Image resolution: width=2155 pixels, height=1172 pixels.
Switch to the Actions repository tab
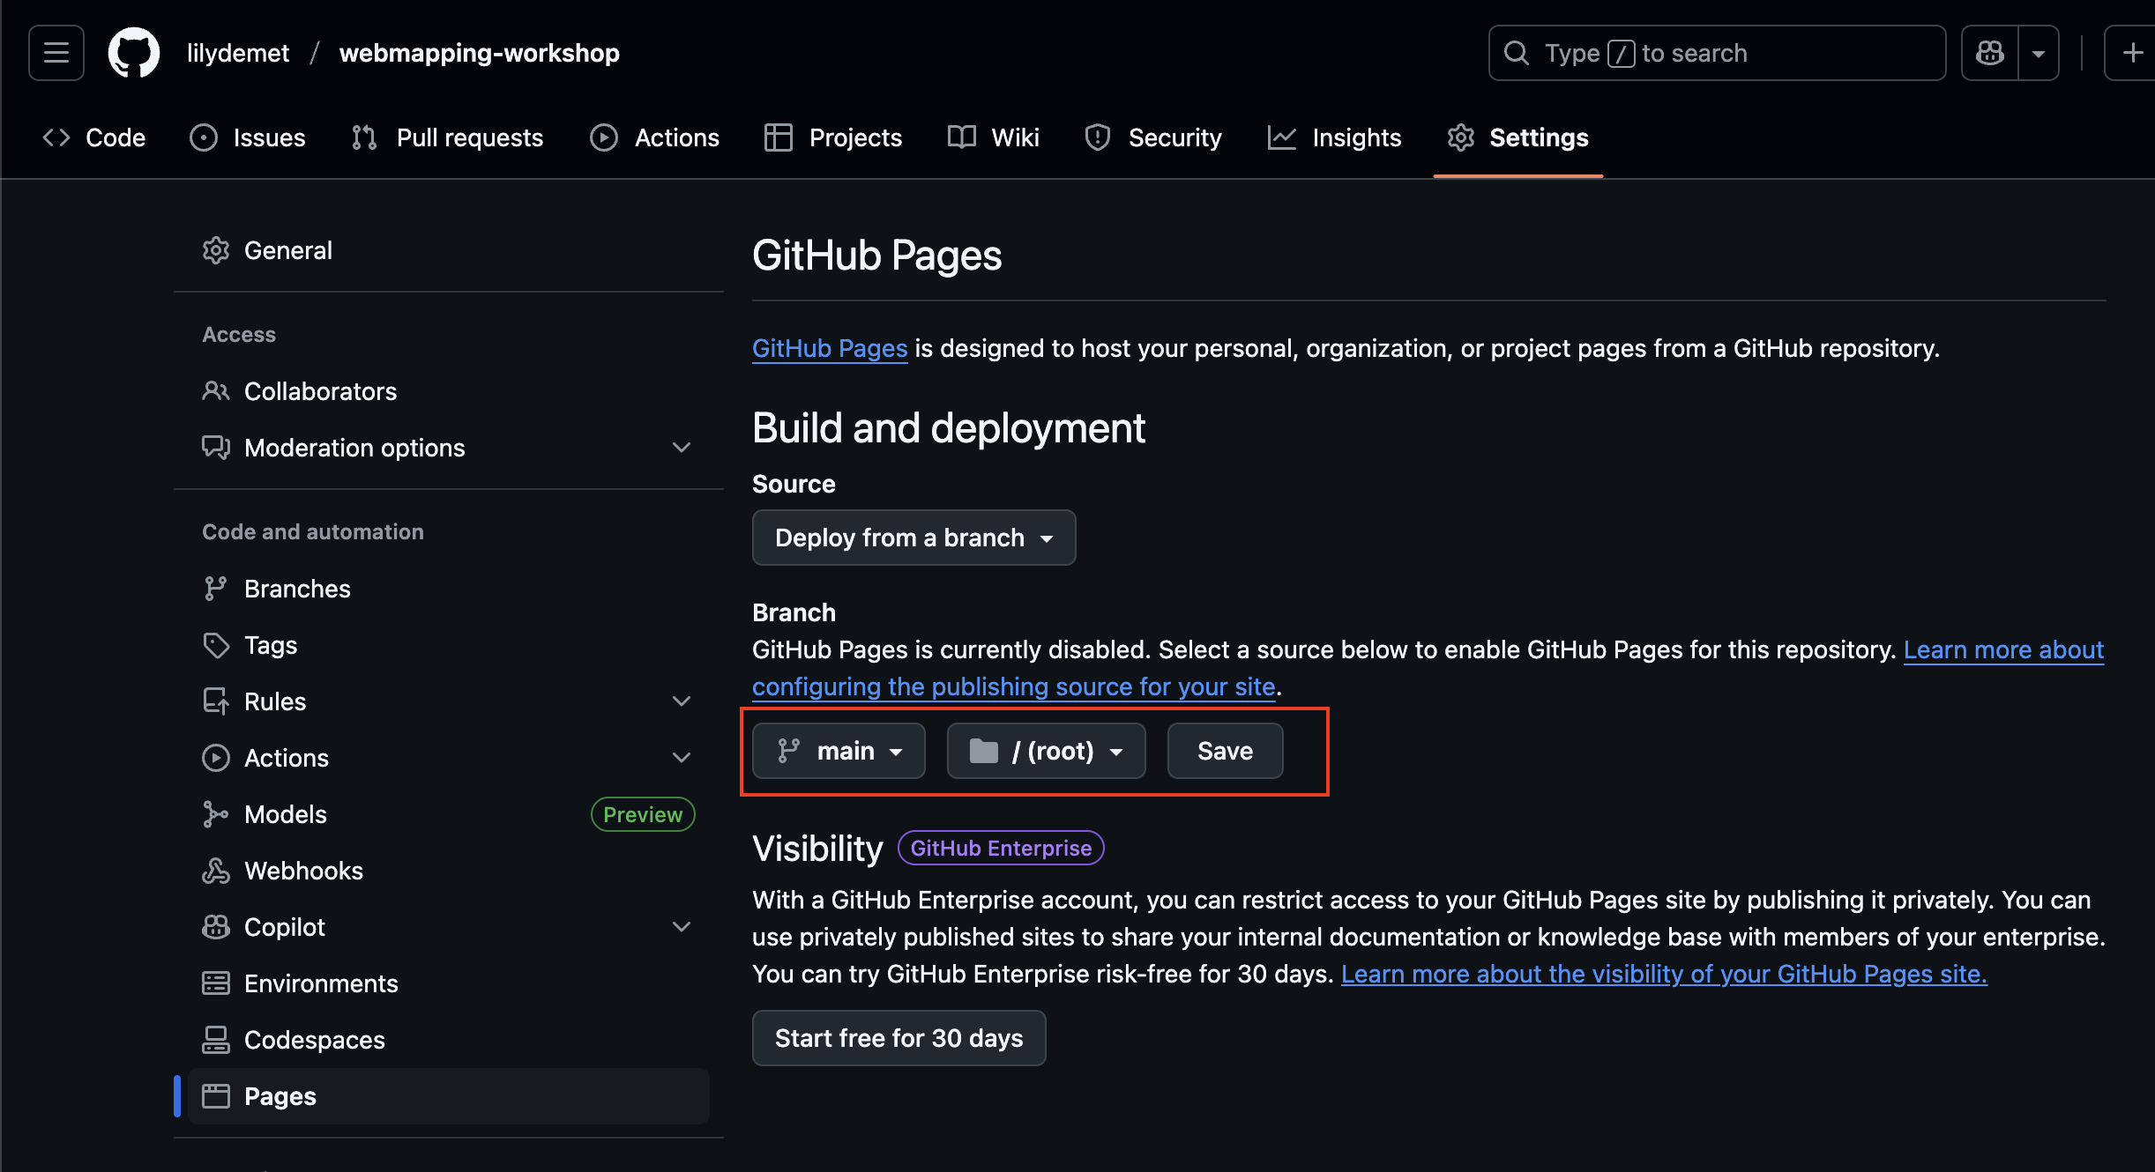point(655,137)
